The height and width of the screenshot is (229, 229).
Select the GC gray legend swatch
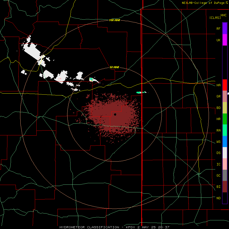[x=225, y=175]
